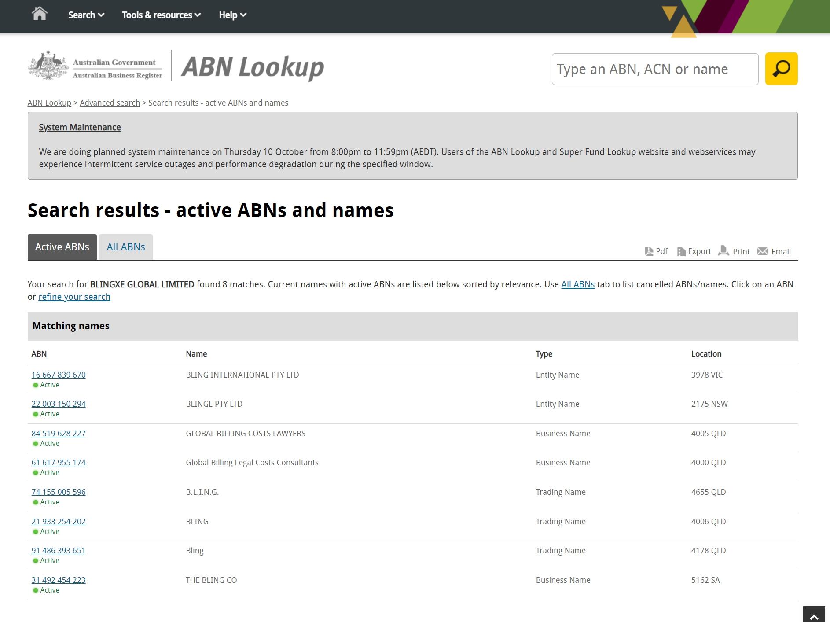Click the location 4178 QLD
The image size is (830, 622).
pyautogui.click(x=709, y=551)
